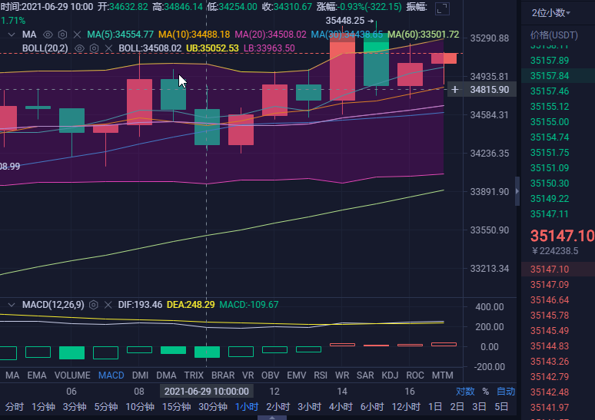Select the OBV indicator tab
Viewport: 595px width, 420px height.
(x=270, y=375)
